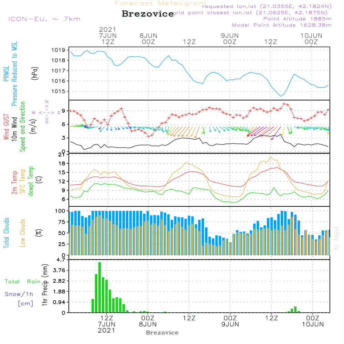Click the '0.94' precipitation axis tick

pyautogui.click(x=59, y=302)
